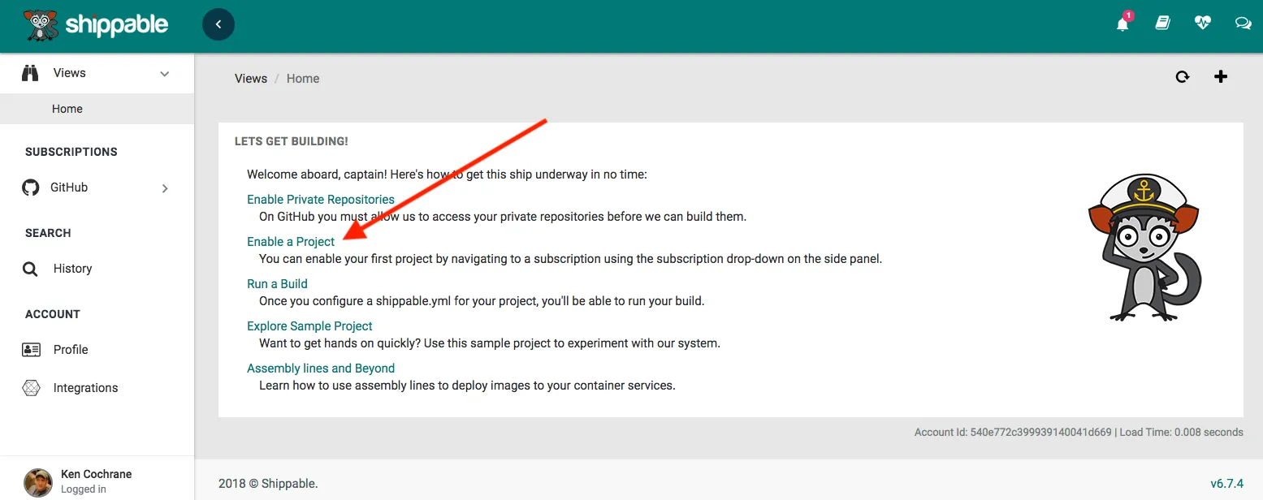This screenshot has width=1263, height=500.
Task: Click the plus add icon
Action: [1221, 76]
